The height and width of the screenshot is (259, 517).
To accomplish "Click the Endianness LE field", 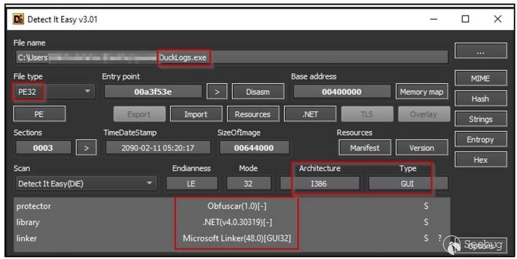I will coord(191,183).
